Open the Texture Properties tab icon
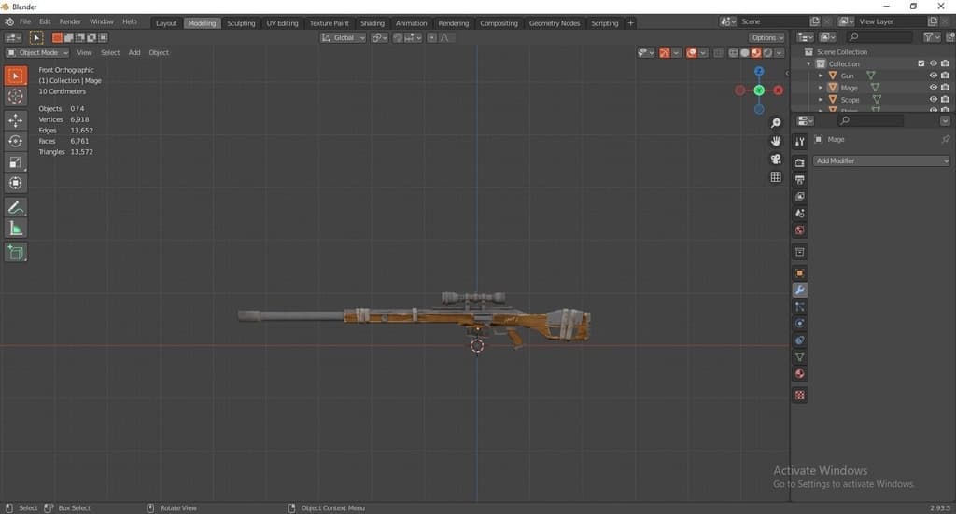The width and height of the screenshot is (956, 514). tap(799, 396)
